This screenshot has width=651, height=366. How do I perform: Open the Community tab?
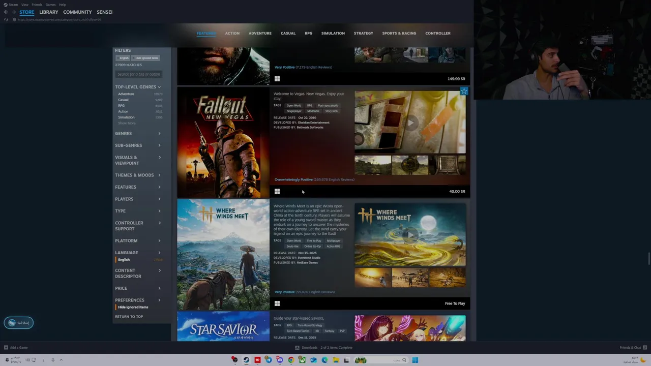77,12
